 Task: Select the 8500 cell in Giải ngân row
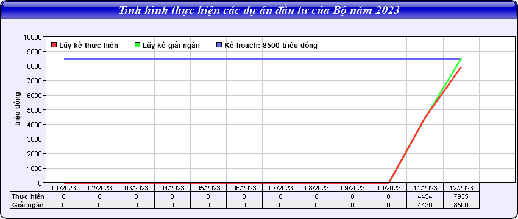tap(461, 205)
